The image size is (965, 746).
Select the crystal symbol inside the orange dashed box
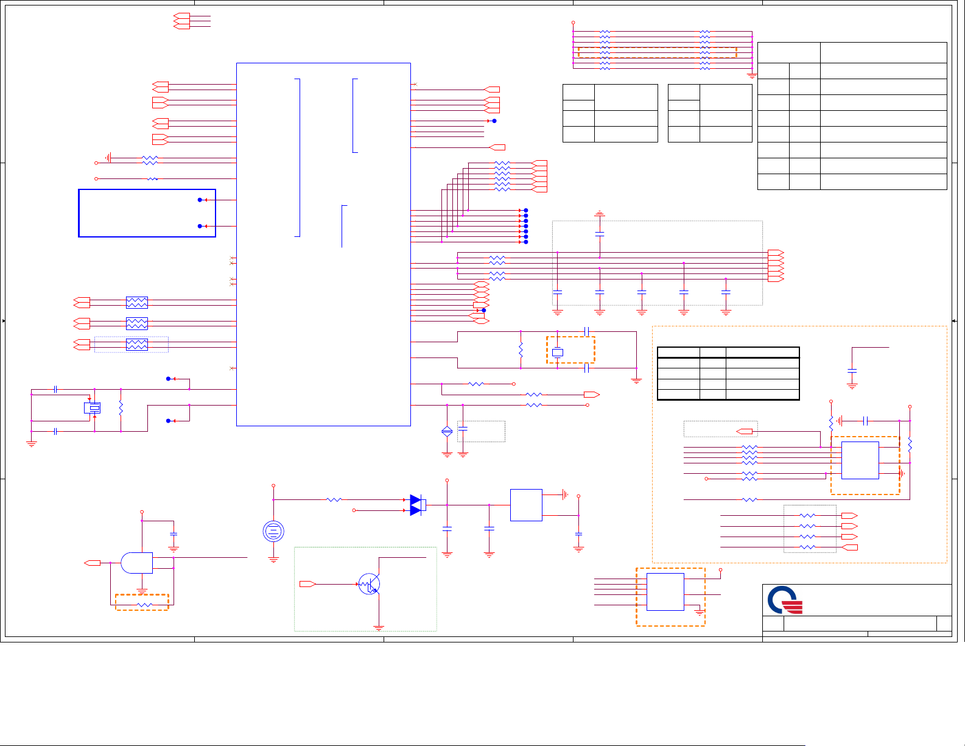(x=558, y=352)
